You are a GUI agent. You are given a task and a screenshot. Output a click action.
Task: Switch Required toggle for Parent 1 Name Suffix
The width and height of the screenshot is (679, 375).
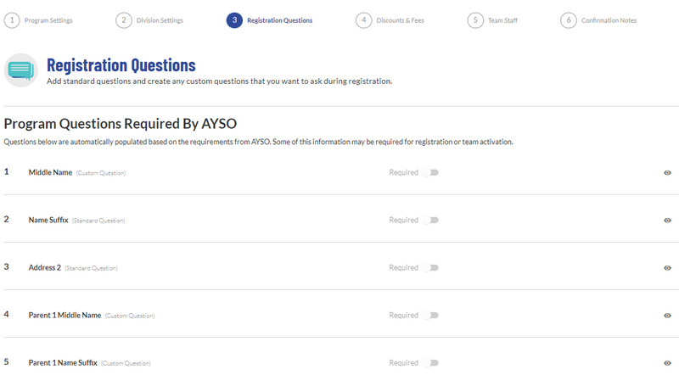pyautogui.click(x=432, y=363)
